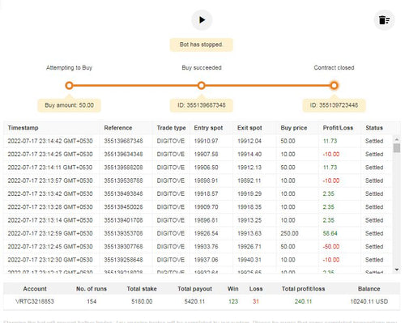Click number of runs value 154
This screenshot has width=405, height=323.
pyautogui.click(x=92, y=301)
